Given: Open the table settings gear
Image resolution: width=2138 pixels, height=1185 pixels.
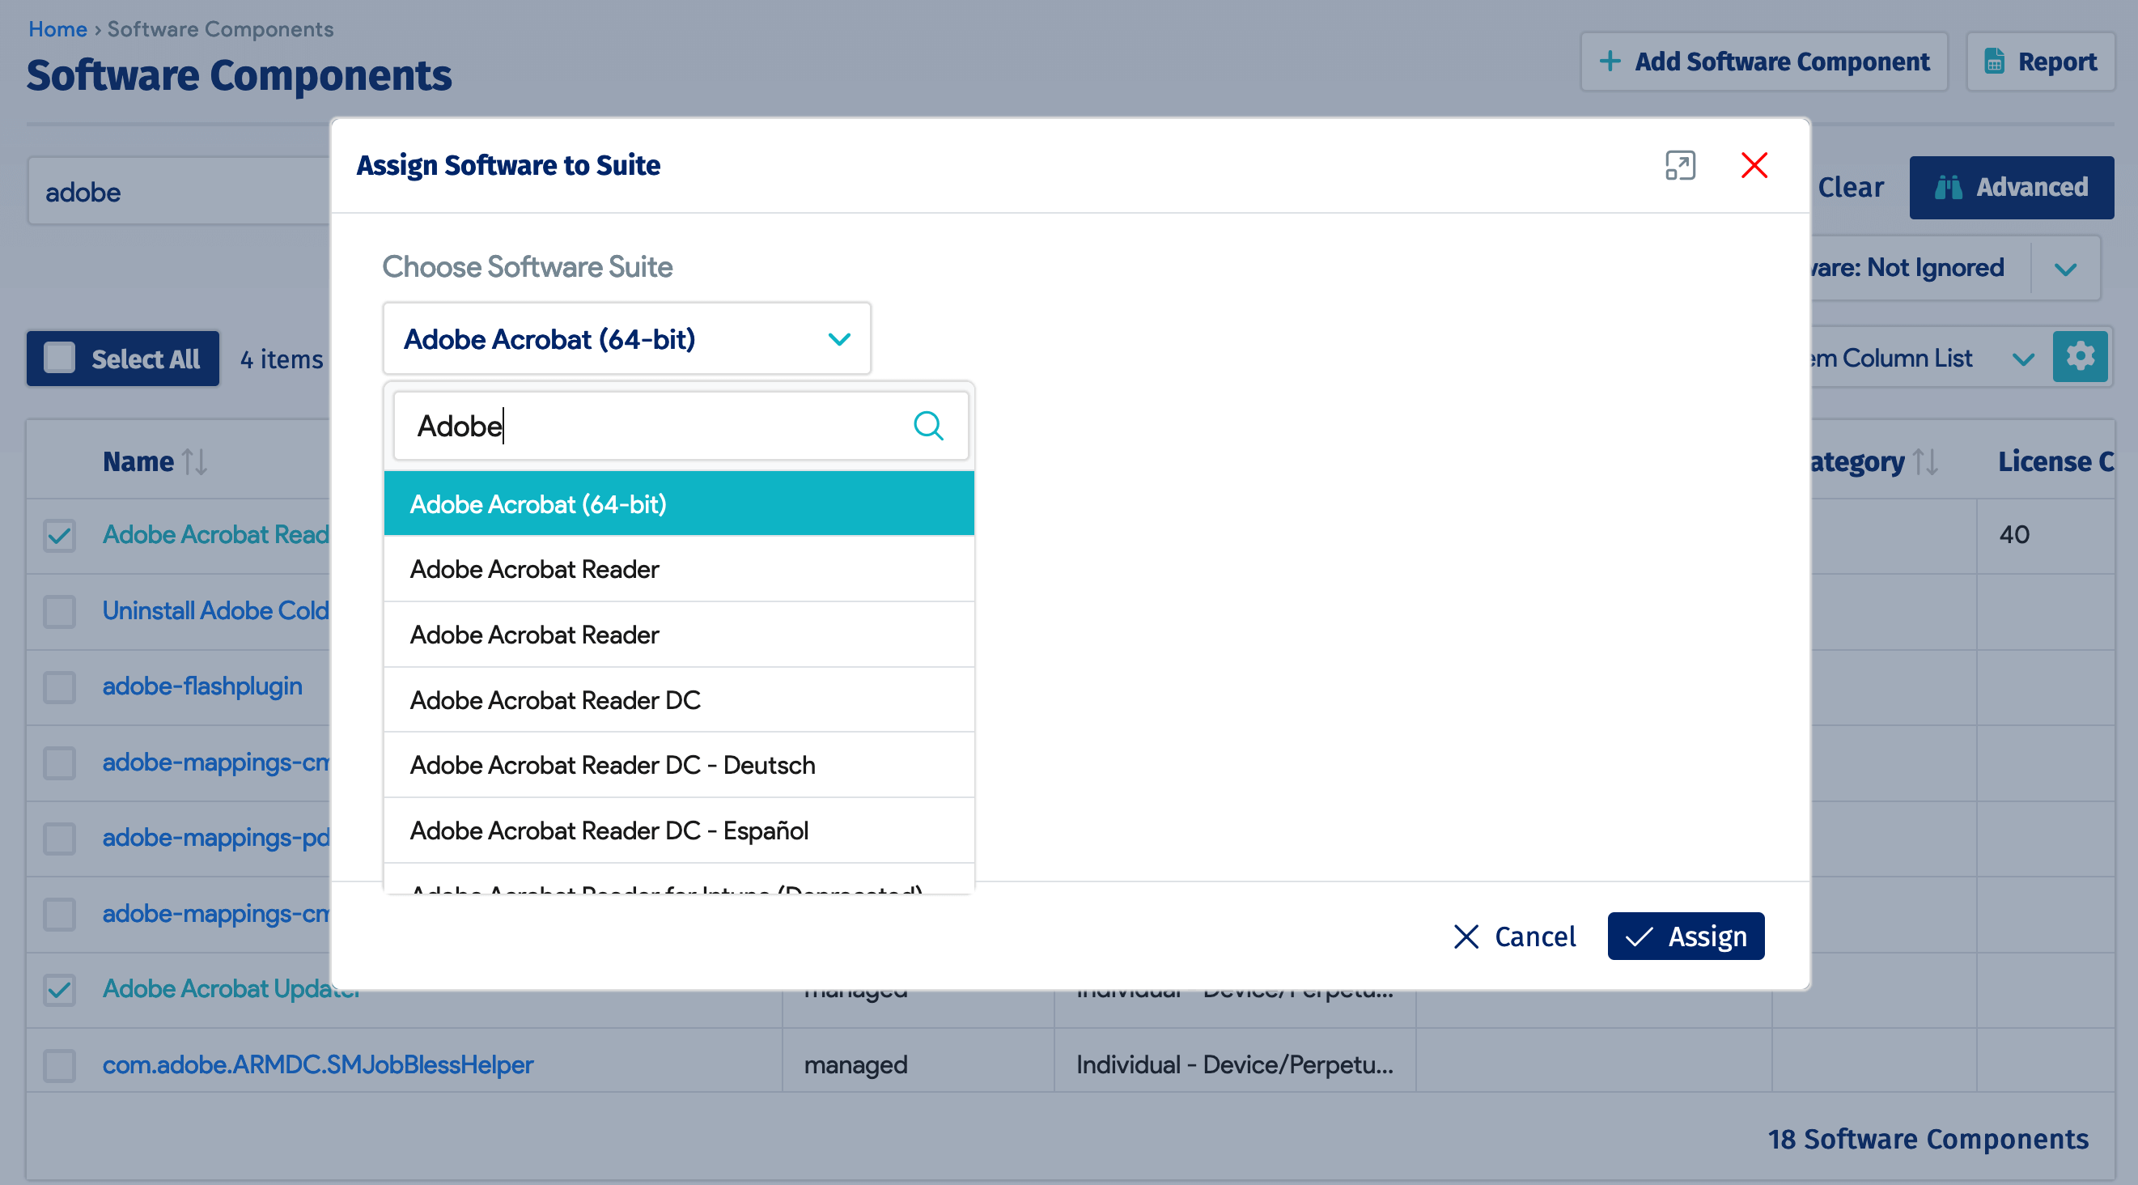Looking at the screenshot, I should click(2080, 356).
